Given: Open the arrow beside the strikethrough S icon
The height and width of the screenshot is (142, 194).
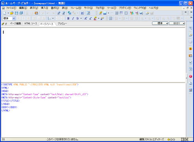Looking at the screenshot, I should 81,18.
